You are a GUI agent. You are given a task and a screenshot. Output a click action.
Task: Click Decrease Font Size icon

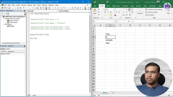point(119,12)
